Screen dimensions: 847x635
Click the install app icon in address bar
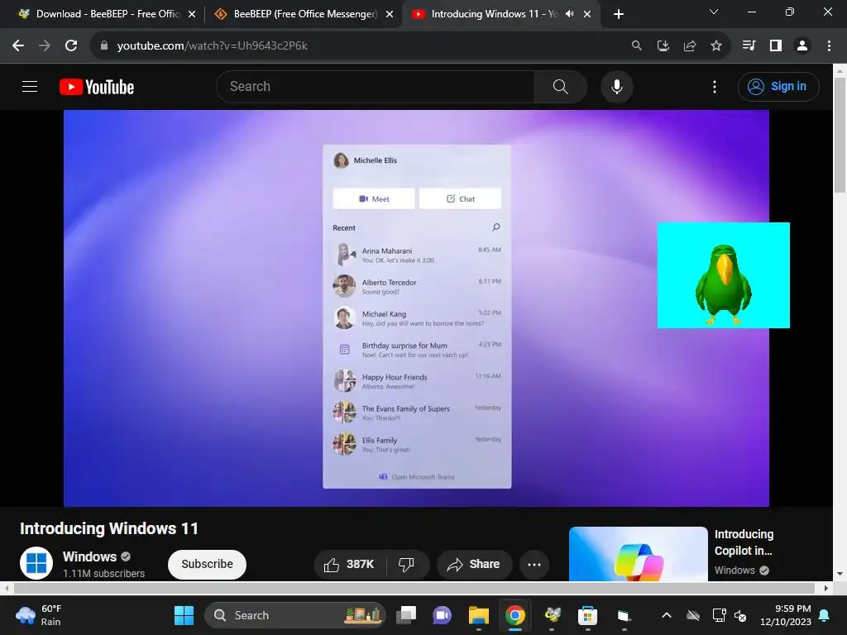[x=663, y=46]
